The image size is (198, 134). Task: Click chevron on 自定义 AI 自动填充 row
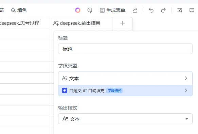click(x=186, y=90)
